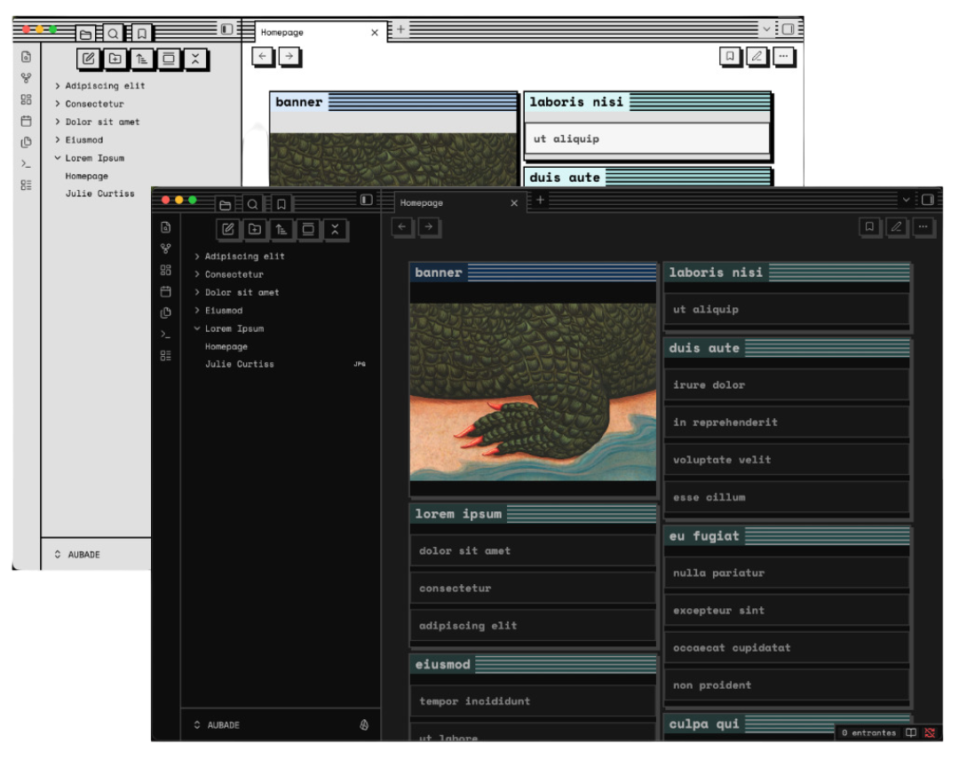This screenshot has width=959, height=759.
Task: Add new tab in dark window
Action: (x=540, y=200)
